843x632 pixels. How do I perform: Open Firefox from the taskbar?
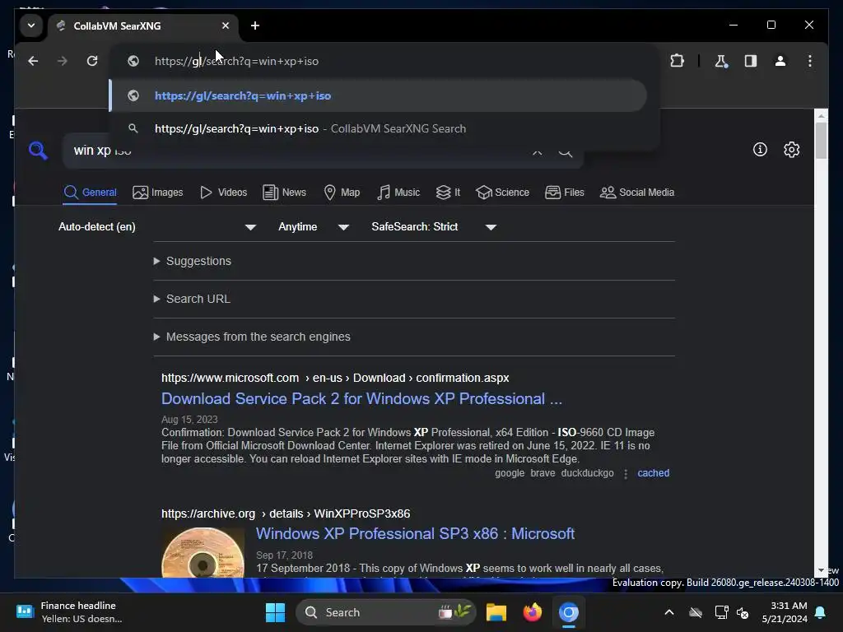pos(533,612)
